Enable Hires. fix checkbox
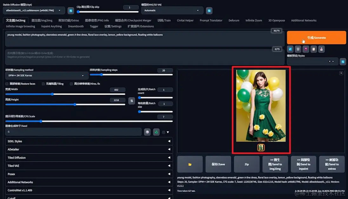 coord(71,84)
